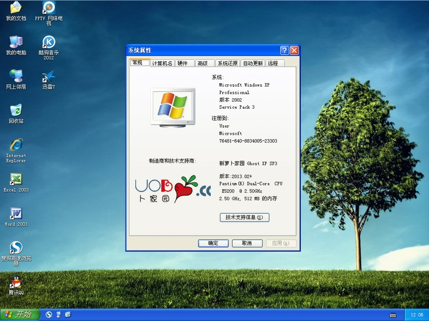Click the 迅雷7 desktop shortcut
The image size is (429, 321).
[x=49, y=80]
